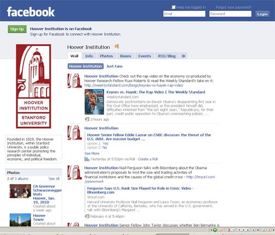Click the link icon beside 3 hours ago
The height and width of the screenshot is (235, 275).
pyautogui.click(x=87, y=119)
